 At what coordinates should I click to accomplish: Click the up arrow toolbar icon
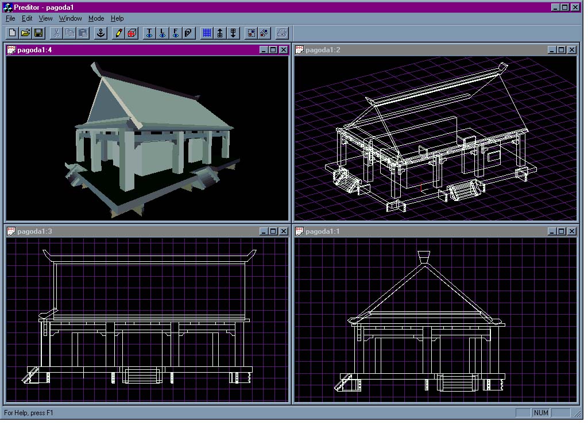coord(220,33)
